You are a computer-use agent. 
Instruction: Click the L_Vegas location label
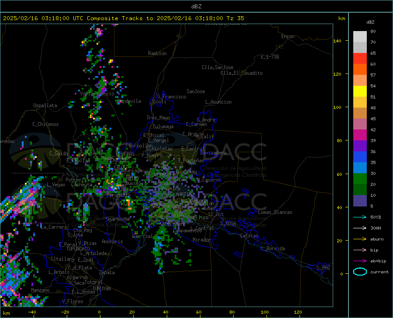(x=56, y=185)
